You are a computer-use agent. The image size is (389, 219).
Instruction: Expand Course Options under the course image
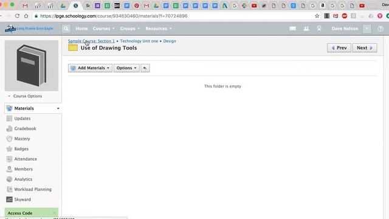[25, 96]
